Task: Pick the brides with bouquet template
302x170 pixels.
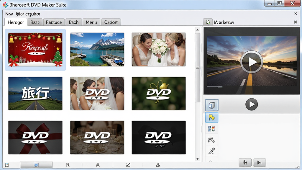Action: [159, 50]
